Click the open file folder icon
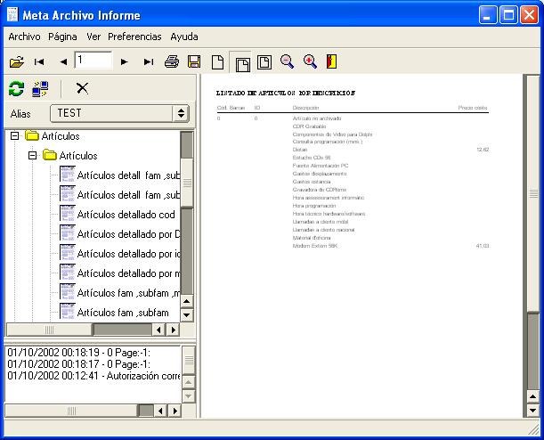The height and width of the screenshot is (440, 544). tap(16, 61)
